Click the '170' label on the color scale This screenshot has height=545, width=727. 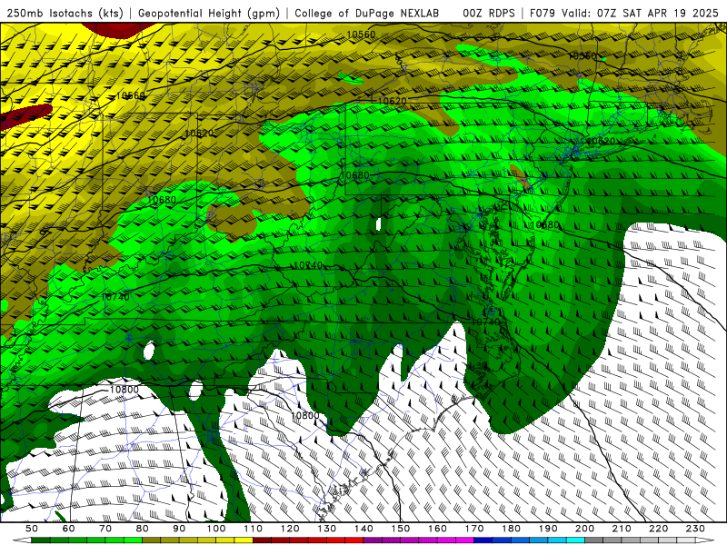474,529
